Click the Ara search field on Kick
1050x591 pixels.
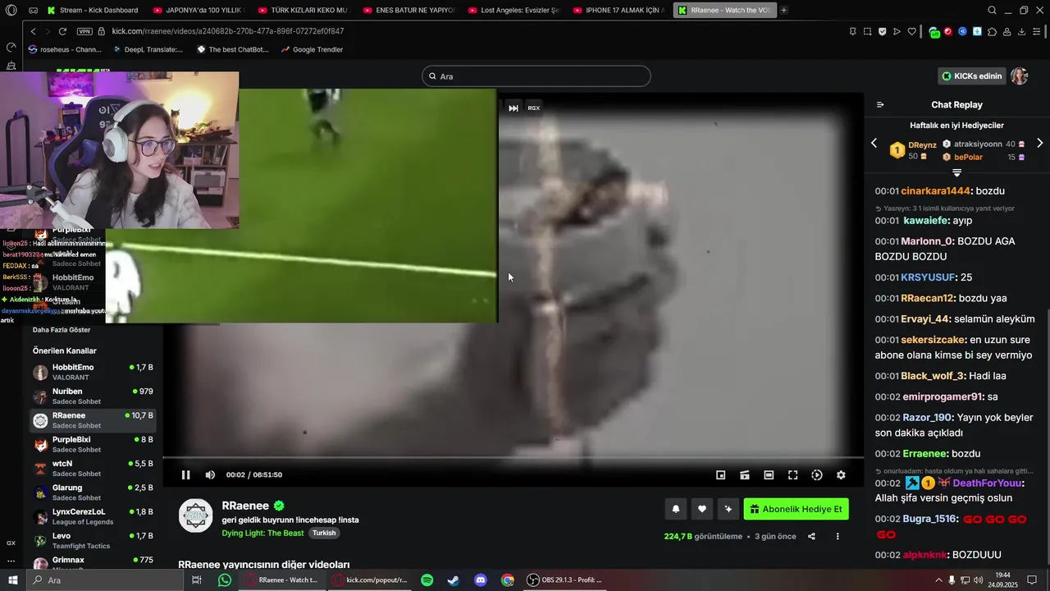[536, 76]
